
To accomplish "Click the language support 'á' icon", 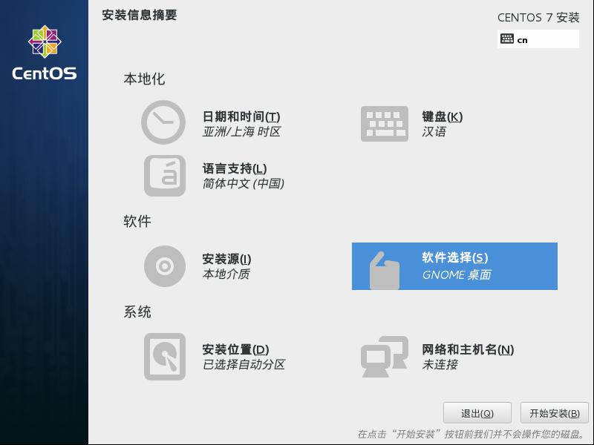I will (x=165, y=176).
